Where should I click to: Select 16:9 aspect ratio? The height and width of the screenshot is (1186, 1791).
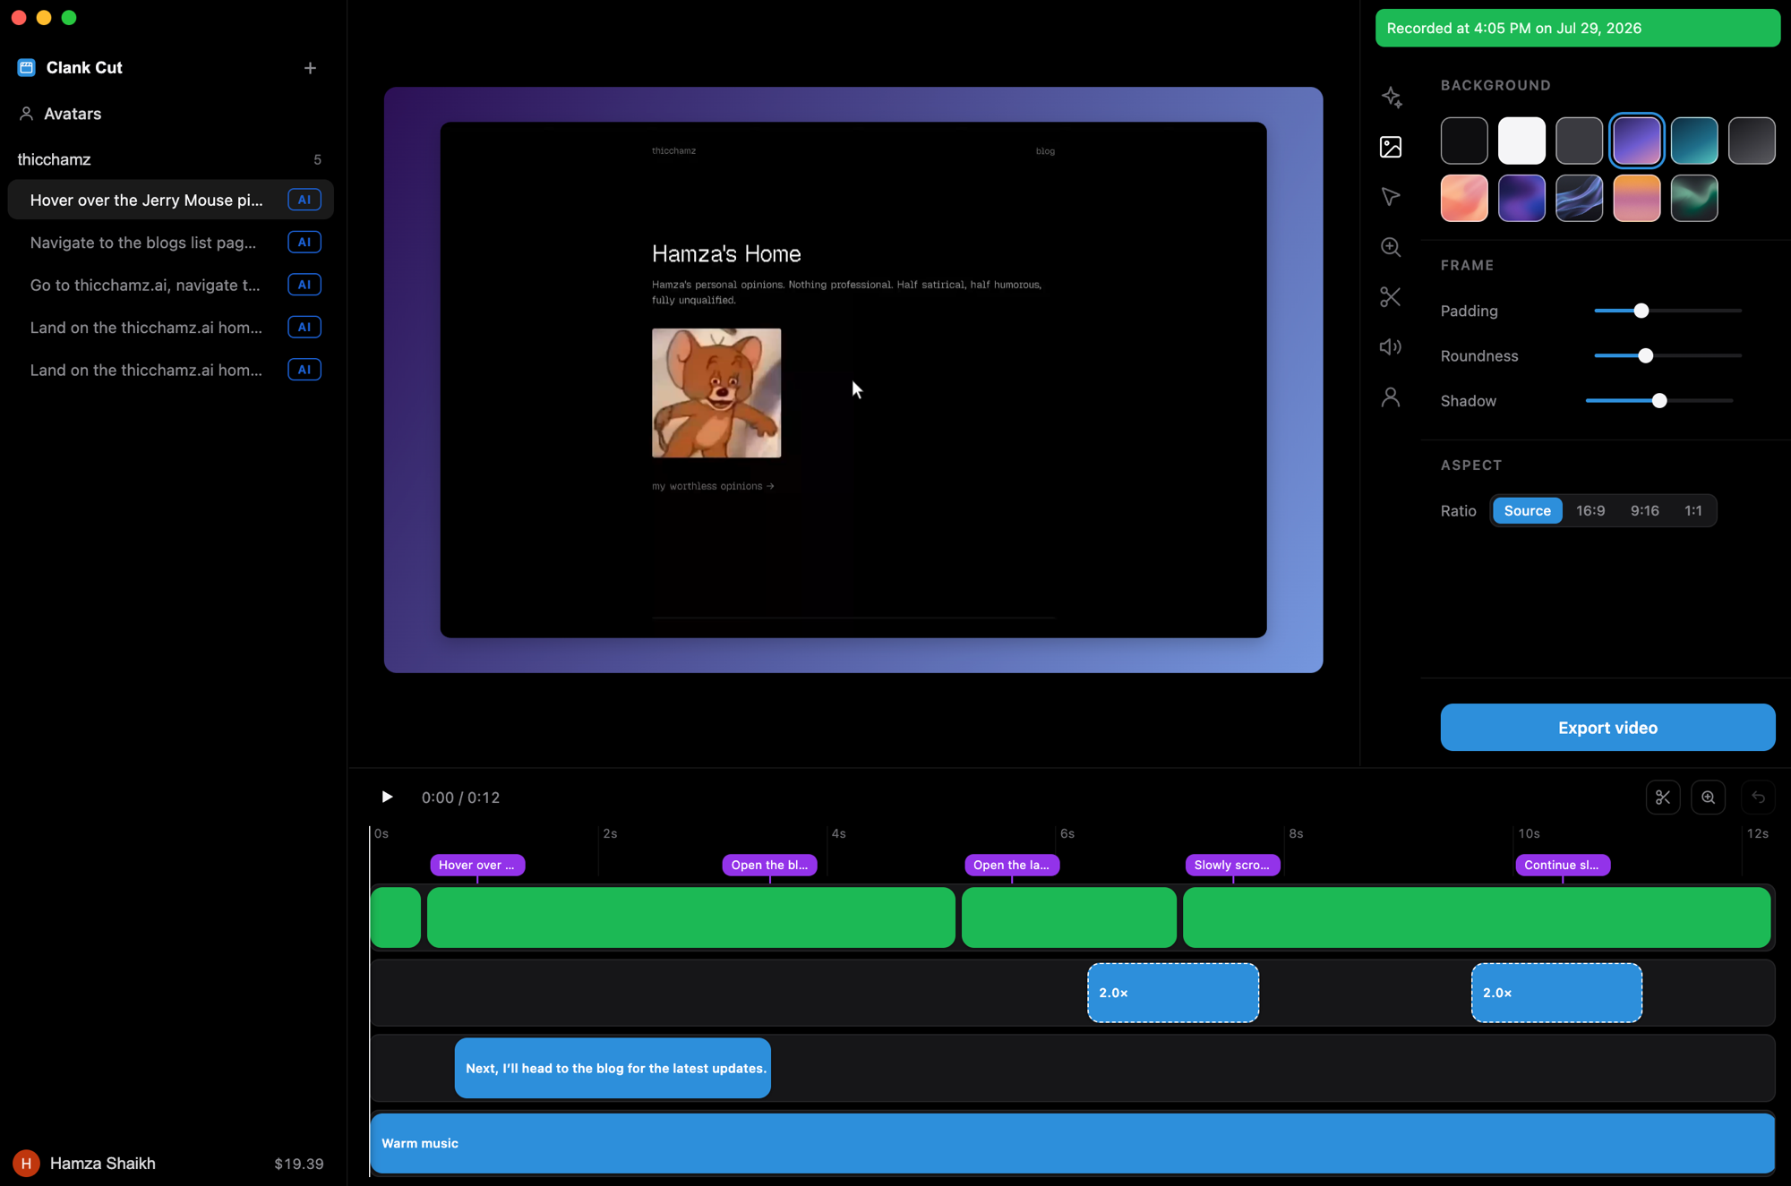(1590, 510)
